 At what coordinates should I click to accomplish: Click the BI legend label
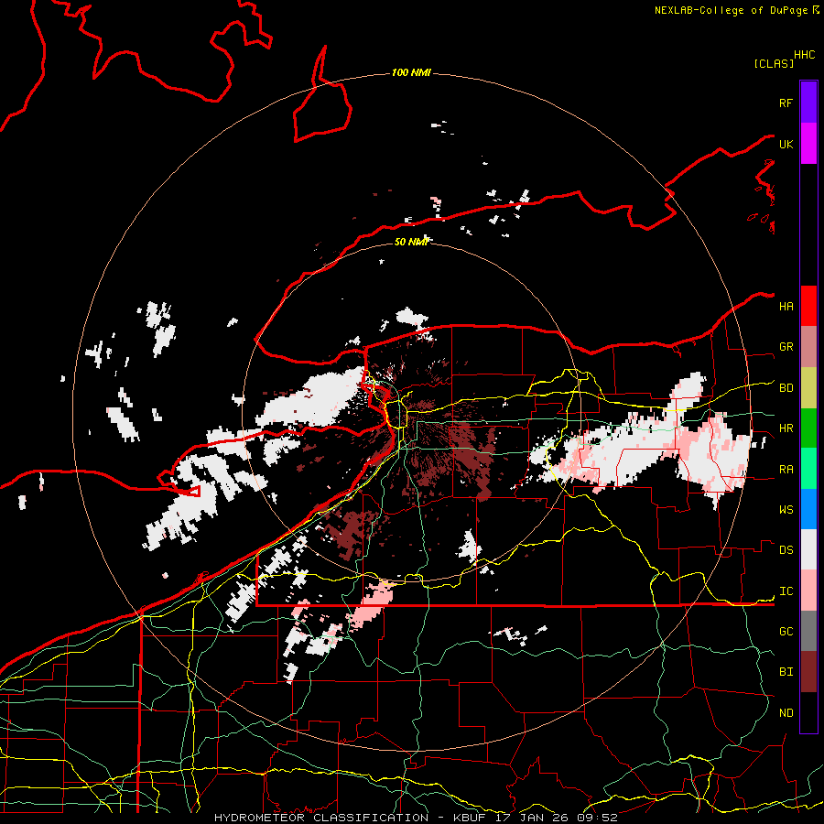786,672
